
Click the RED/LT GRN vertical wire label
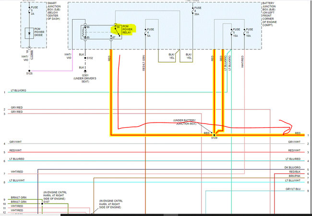tap(144, 63)
